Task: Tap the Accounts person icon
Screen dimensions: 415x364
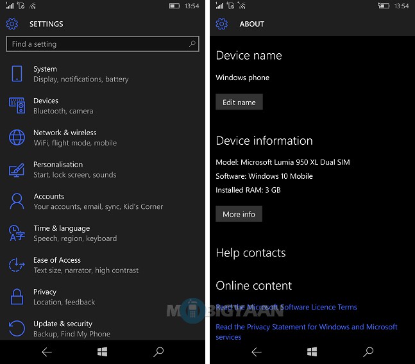Action: coord(17,201)
